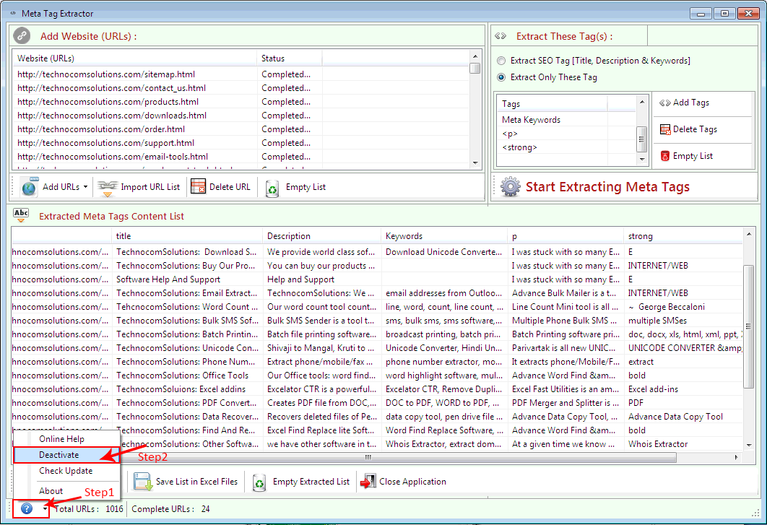Click the Tags list scroll down arrow

[642, 160]
